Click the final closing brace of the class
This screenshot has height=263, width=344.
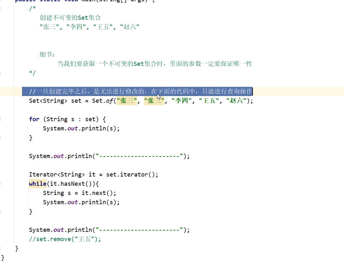click(3, 258)
